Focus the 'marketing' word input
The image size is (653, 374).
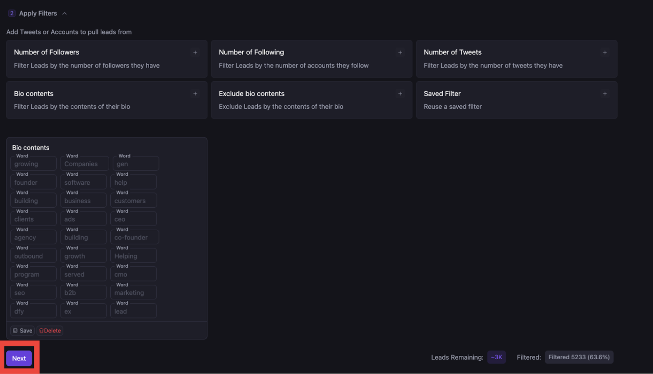(x=133, y=293)
